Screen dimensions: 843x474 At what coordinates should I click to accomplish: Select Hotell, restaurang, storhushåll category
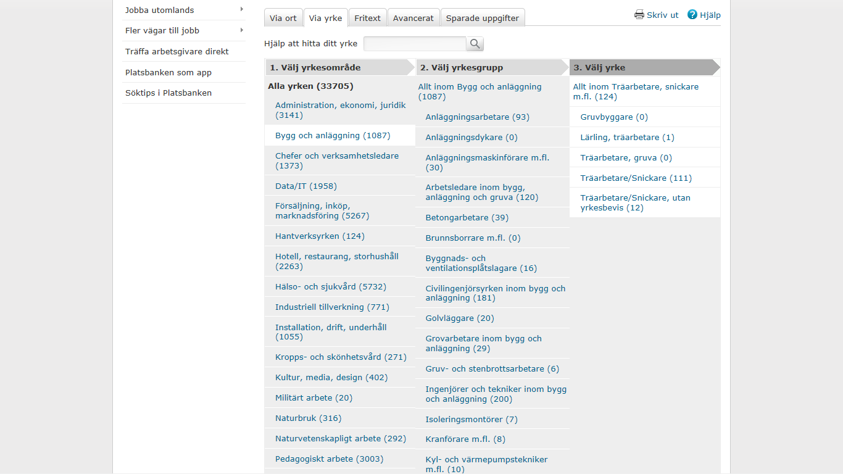pos(337,261)
